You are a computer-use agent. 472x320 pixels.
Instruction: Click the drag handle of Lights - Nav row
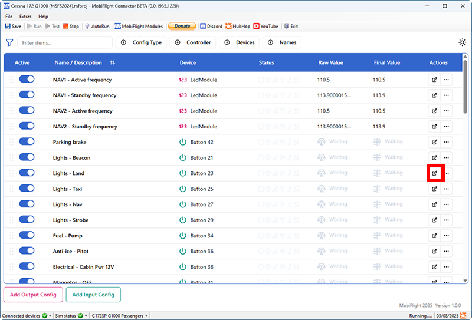(11, 204)
